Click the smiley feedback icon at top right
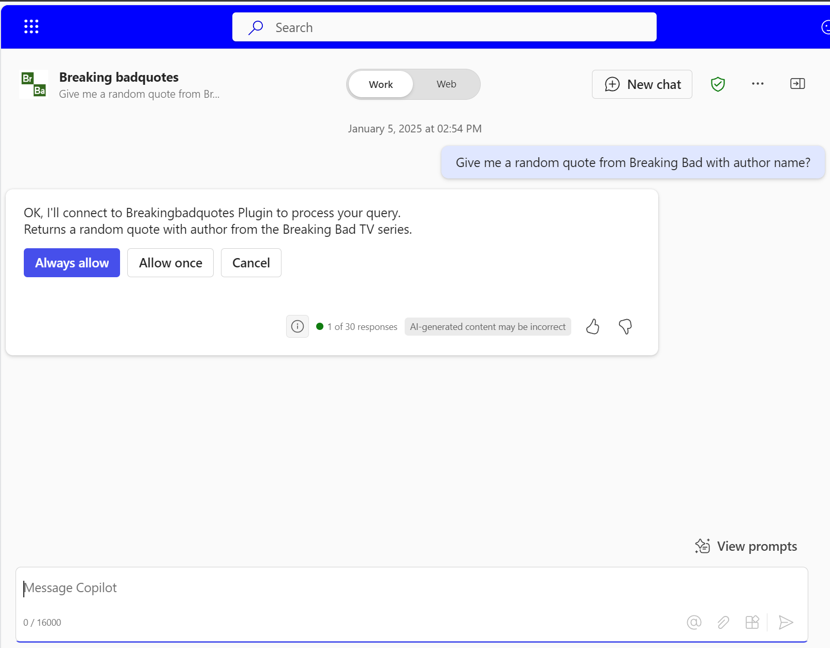 coord(826,27)
